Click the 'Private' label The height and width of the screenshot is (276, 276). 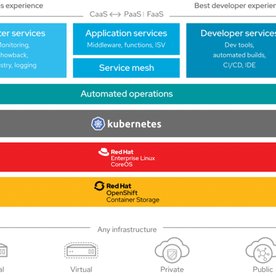click(172, 269)
